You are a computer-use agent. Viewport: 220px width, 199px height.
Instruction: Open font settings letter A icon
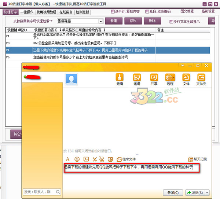click(67, 159)
